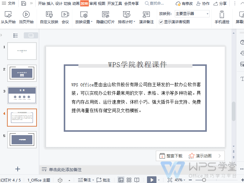
Task: Go to the next slide with the double-down arrow
Action: (x=234, y=157)
